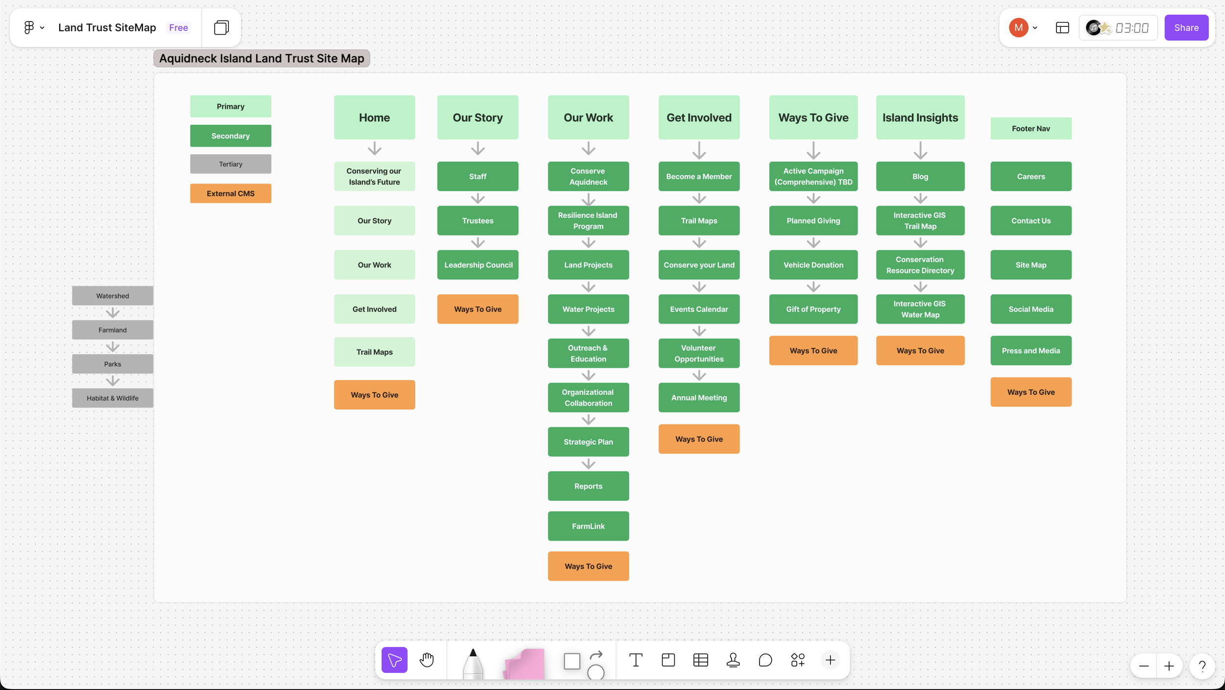Zoom out with the minus button
The height and width of the screenshot is (690, 1225).
click(1144, 666)
